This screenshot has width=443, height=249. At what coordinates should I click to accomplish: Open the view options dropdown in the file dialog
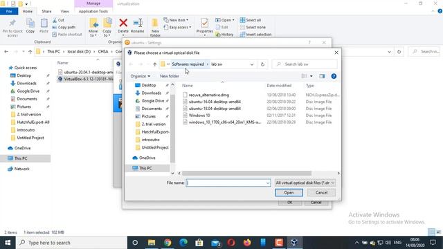pyautogui.click(x=311, y=76)
